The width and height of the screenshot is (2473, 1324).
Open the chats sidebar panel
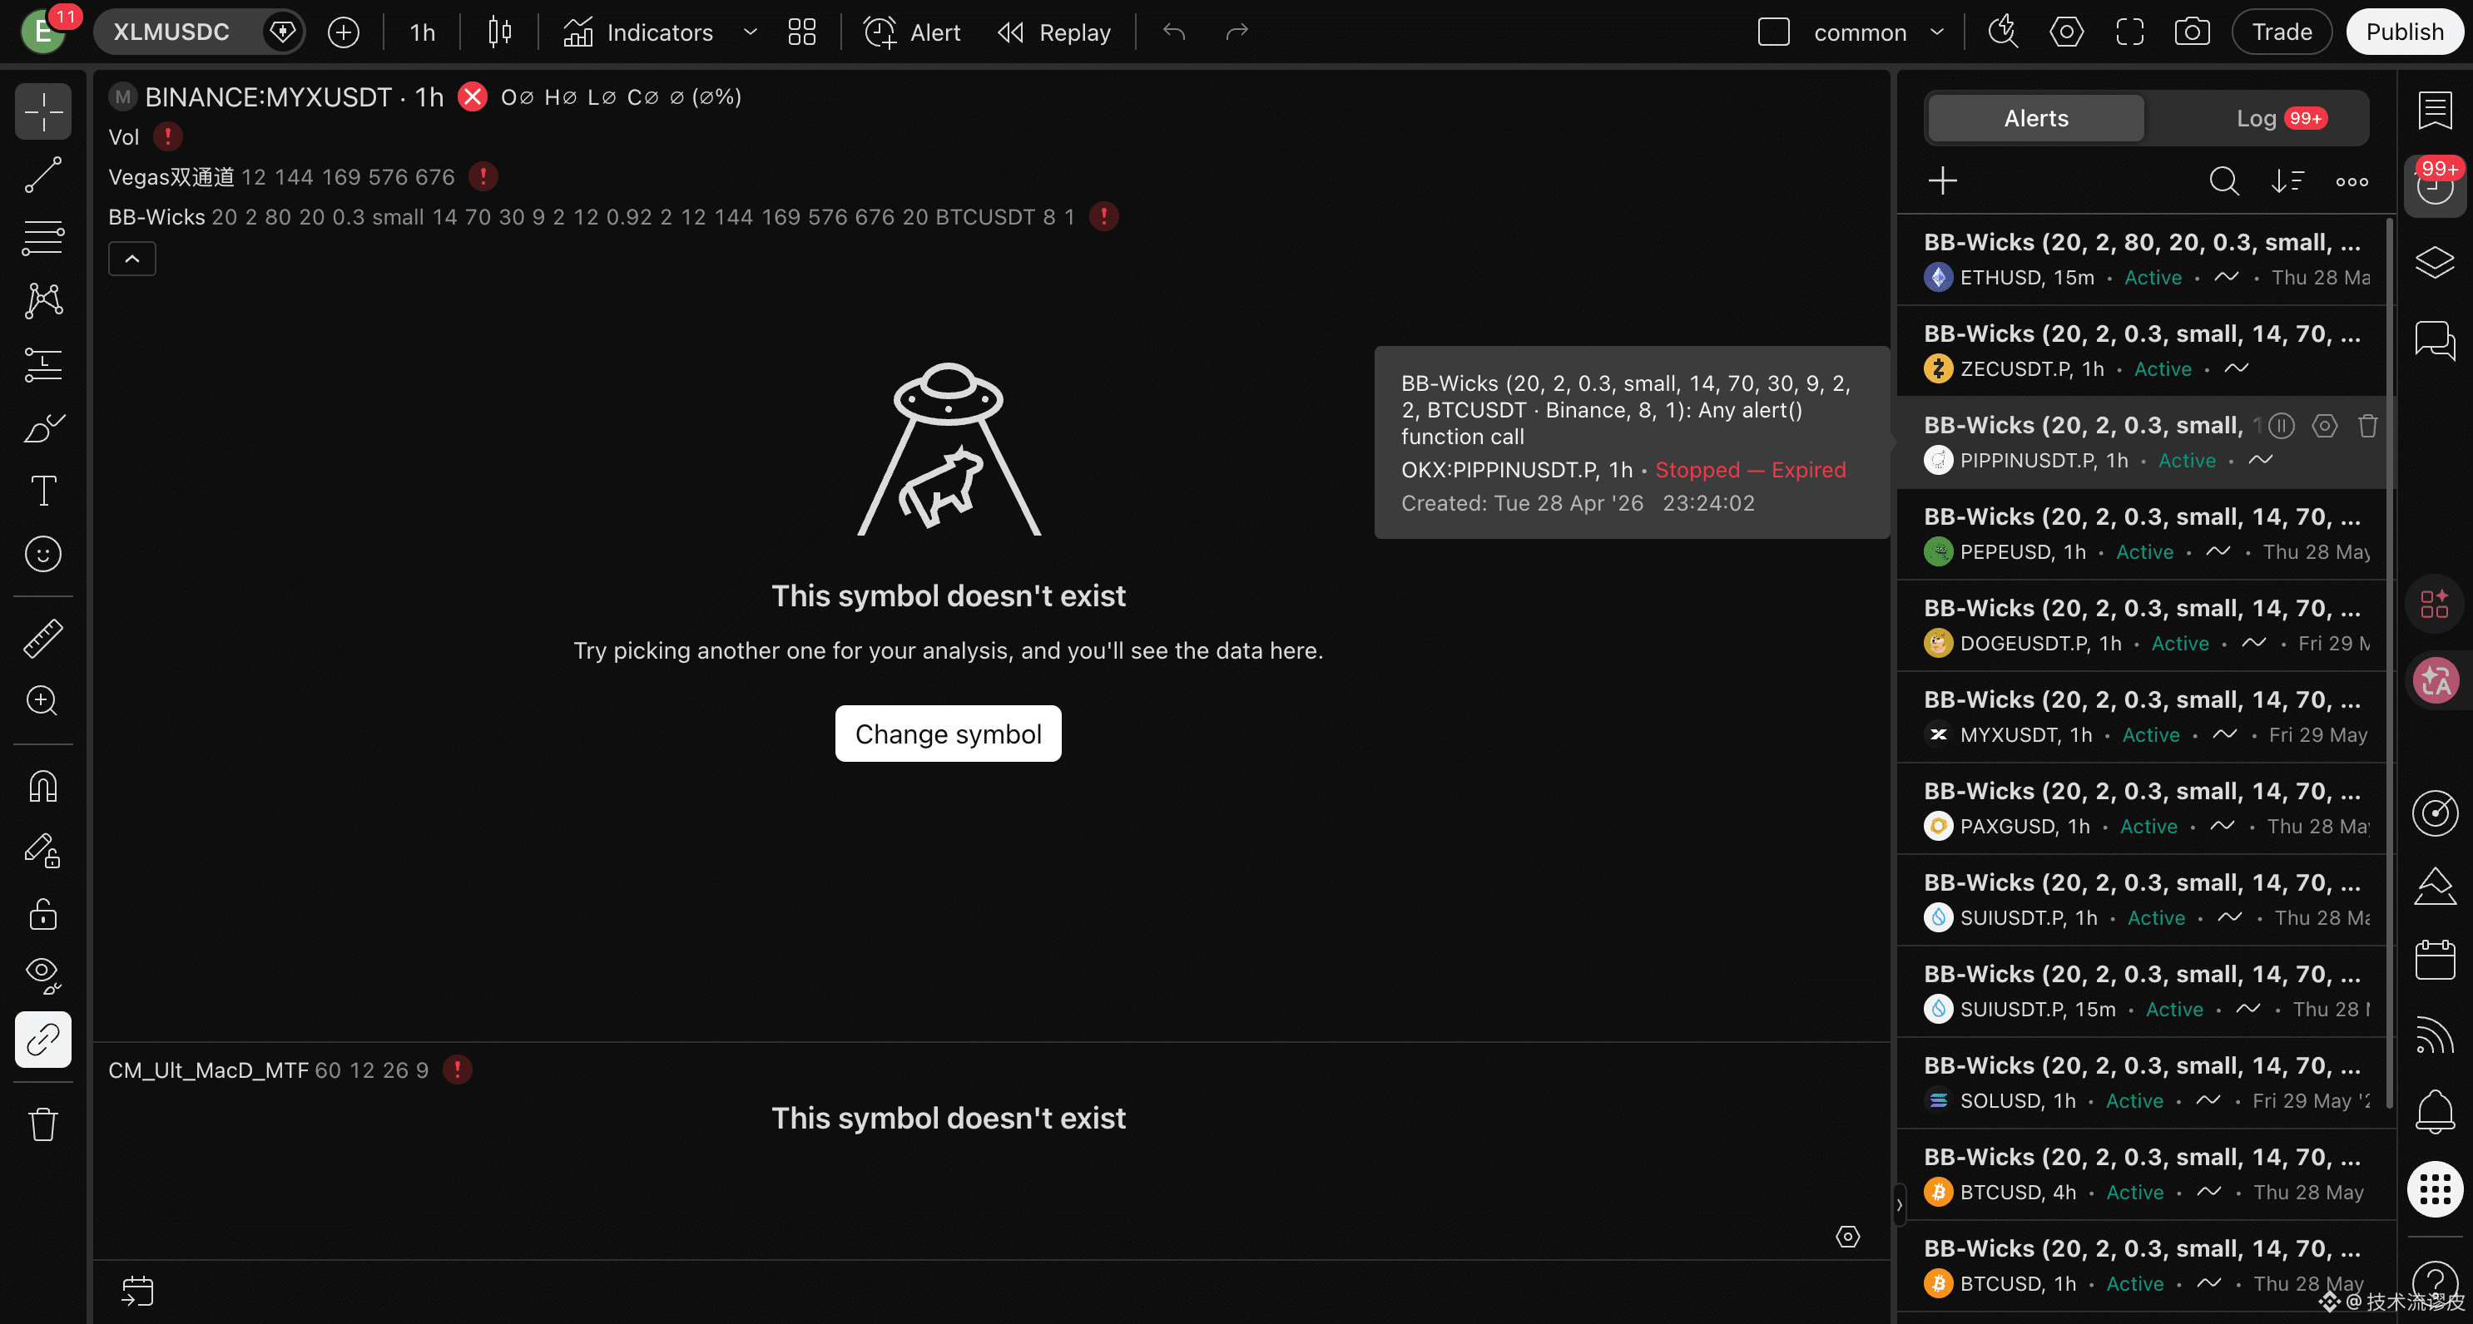click(2435, 339)
